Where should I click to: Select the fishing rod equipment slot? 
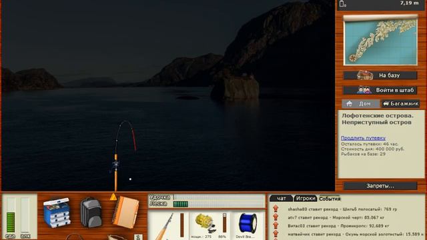tap(169, 226)
